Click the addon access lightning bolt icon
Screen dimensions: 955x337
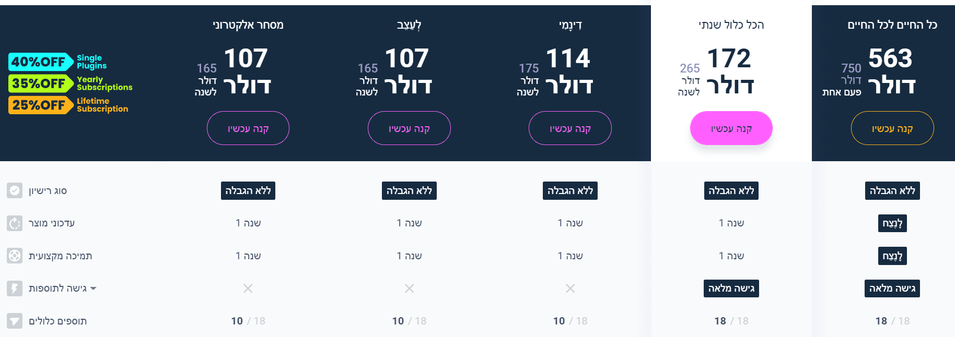click(15, 288)
